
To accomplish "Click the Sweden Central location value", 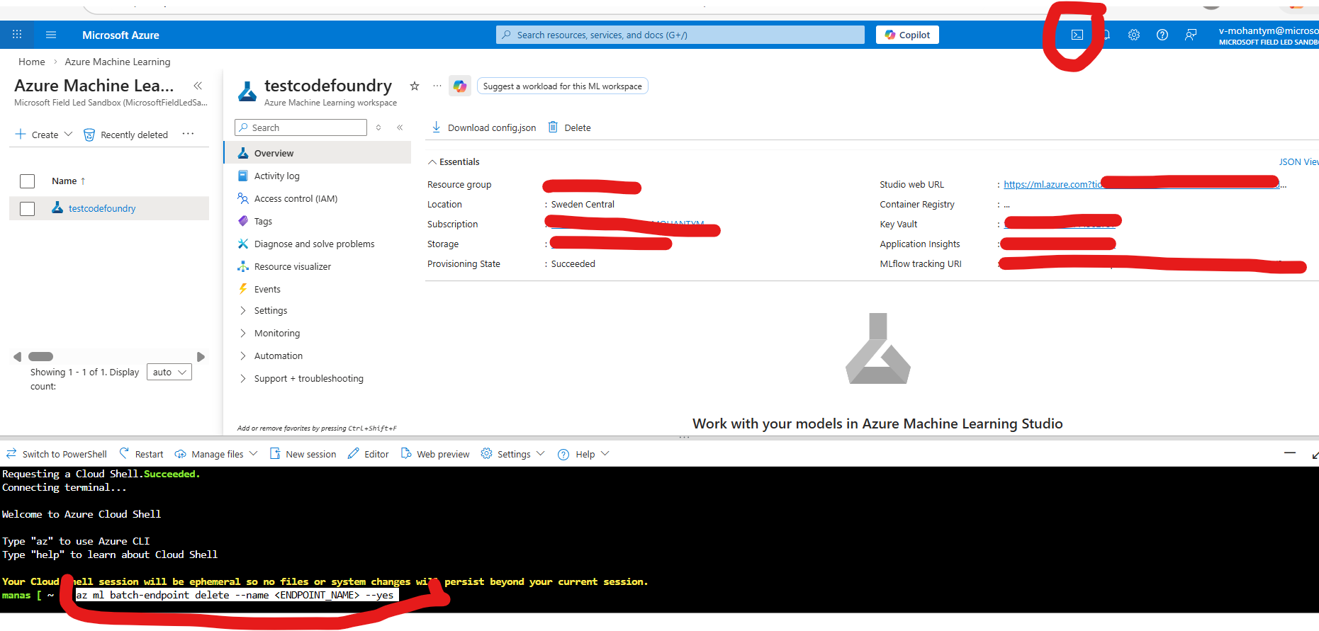I will pyautogui.click(x=583, y=204).
